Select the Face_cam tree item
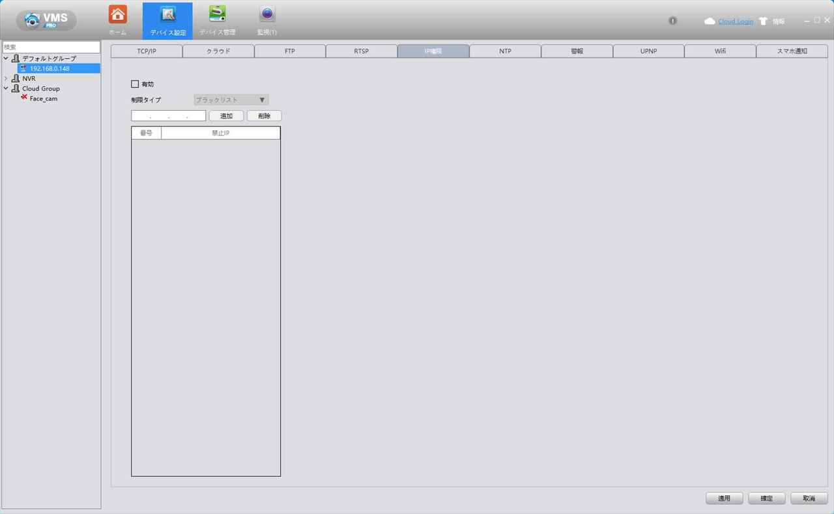Viewport: 834px width, 514px height. click(x=44, y=98)
